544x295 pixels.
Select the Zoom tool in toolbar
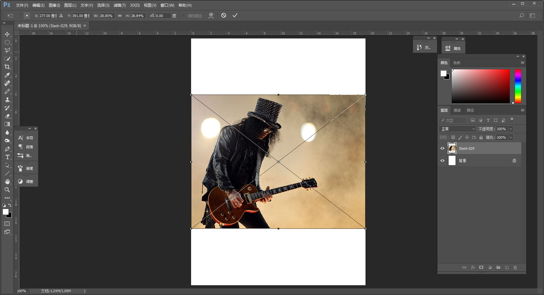[7, 190]
